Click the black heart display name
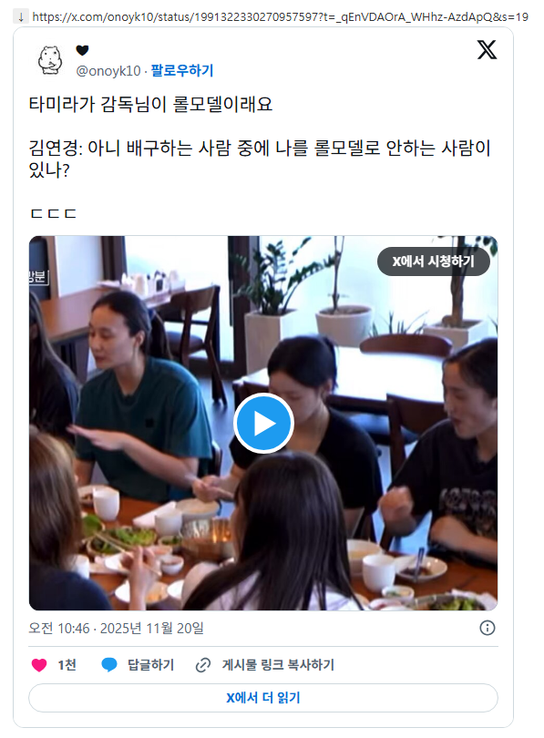Screen dimensions: 544x738 pos(82,50)
